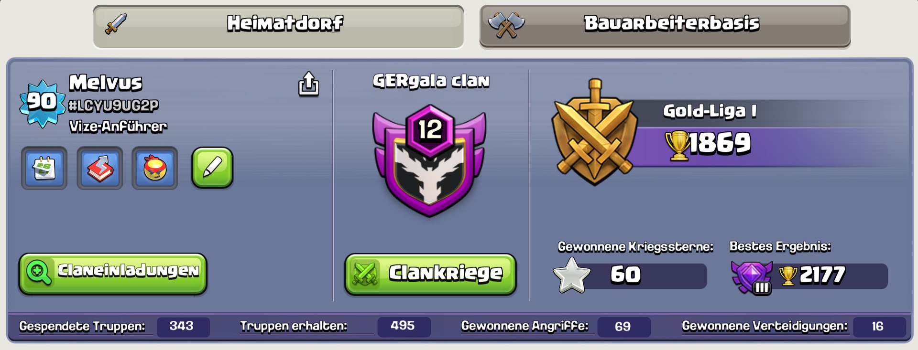Click the Gespendete Truppen value 343
This screenshot has width=918, height=350.
pyautogui.click(x=182, y=327)
